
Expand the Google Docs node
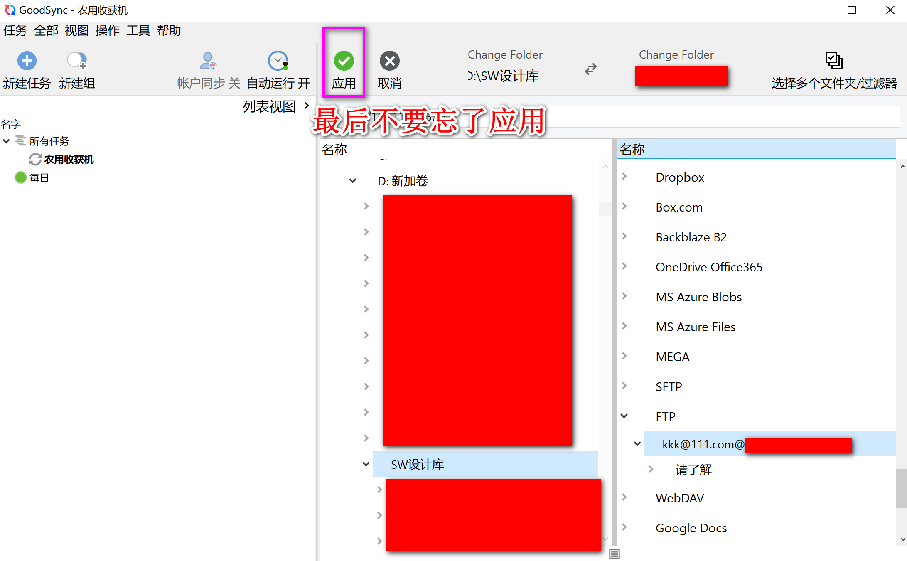click(624, 527)
